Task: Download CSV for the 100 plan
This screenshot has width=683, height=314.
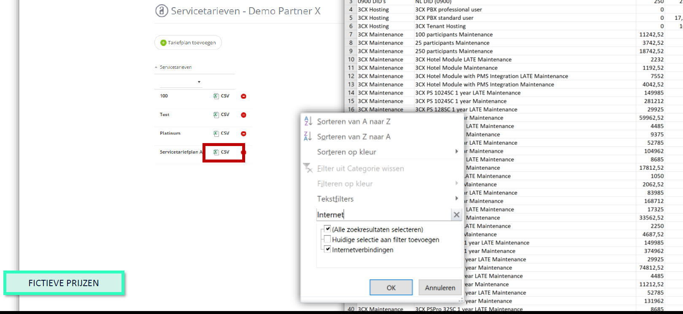Action: (221, 96)
